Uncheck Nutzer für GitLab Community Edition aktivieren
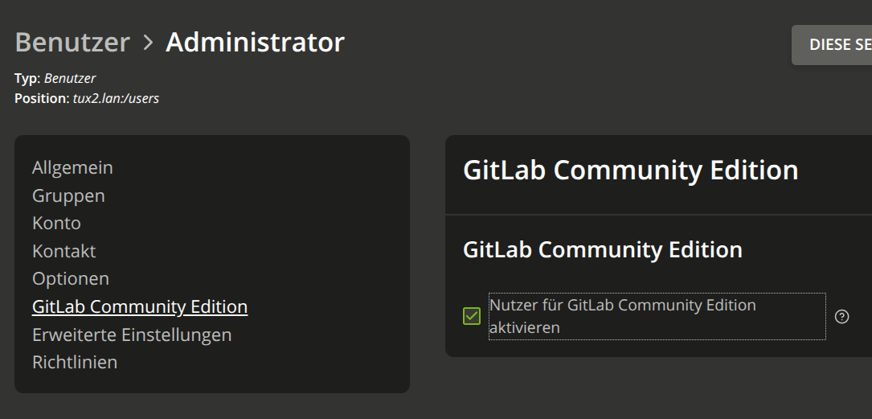Screen dimensions: 872x419 point(472,317)
